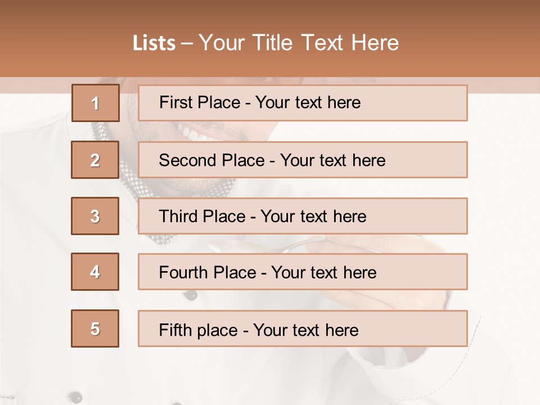Click the chef's smiling teeth in the background
The width and height of the screenshot is (540, 405).
pos(191,133)
